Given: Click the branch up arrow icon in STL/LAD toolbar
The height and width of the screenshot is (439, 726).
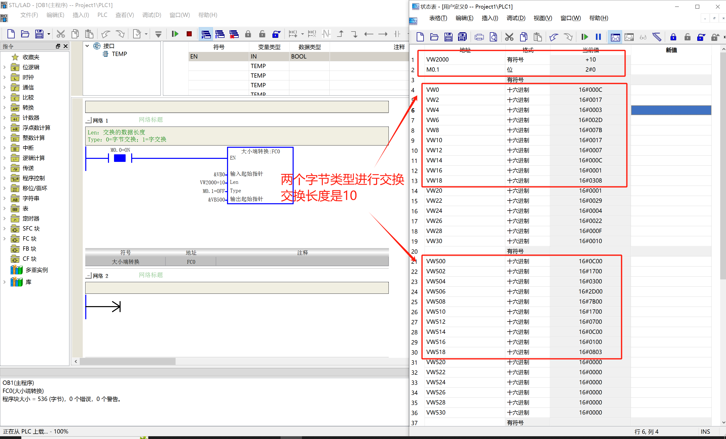Looking at the screenshot, I should click(x=340, y=34).
